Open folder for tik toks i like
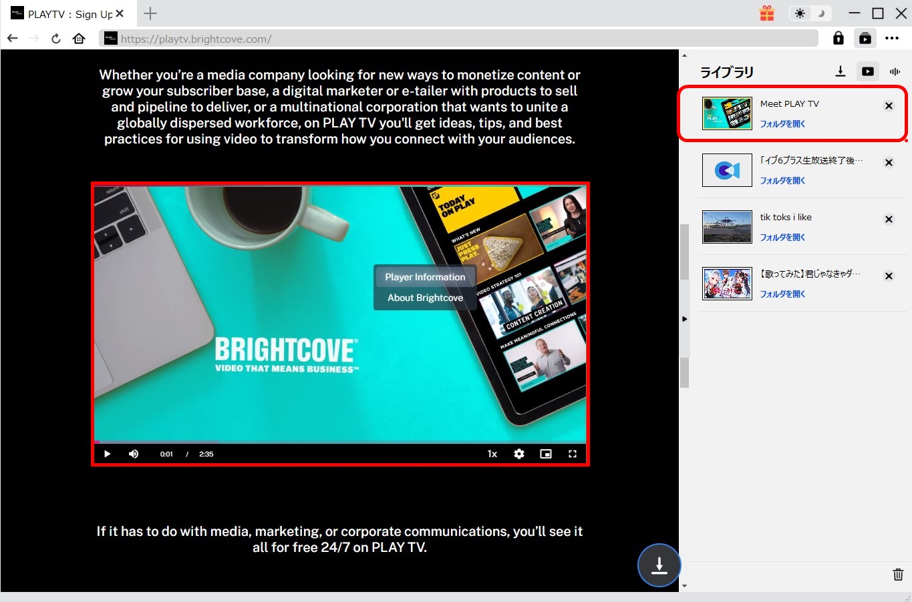Viewport: 912px width, 602px height. [782, 238]
